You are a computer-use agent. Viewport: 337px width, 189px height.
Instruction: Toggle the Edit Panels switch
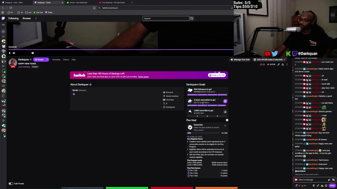coord(11,184)
